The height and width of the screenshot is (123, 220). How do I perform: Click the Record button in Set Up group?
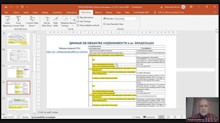click(73, 20)
